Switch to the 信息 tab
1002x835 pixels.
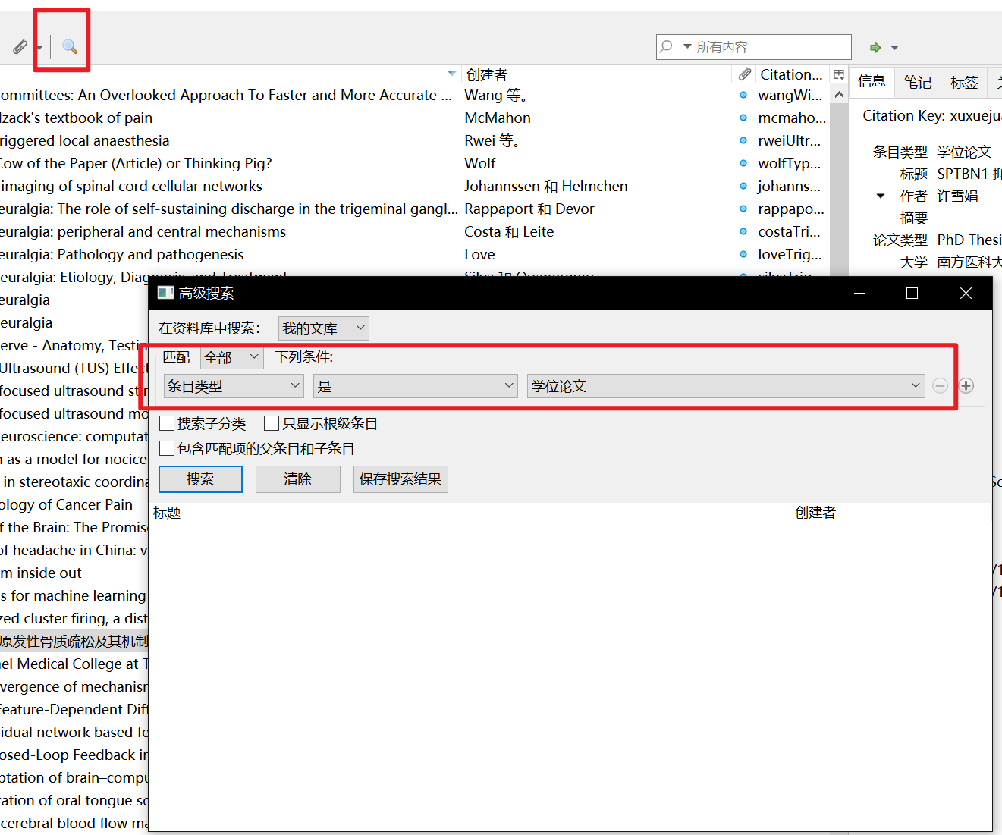tap(872, 81)
